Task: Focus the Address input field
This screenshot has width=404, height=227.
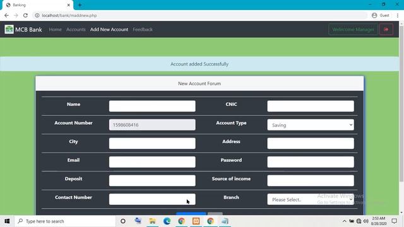Action: tap(311, 143)
